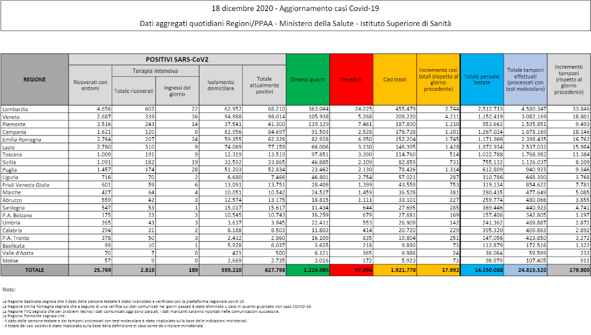Click the Basilicata row label
The width and height of the screenshot is (591, 335).
pyautogui.click(x=13, y=245)
